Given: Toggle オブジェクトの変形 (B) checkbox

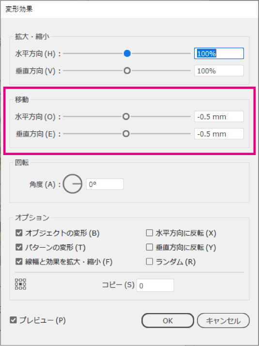Looking at the screenshot, I should 19,233.
